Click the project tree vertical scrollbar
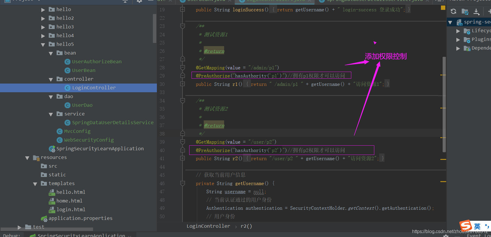 click(x=155, y=28)
